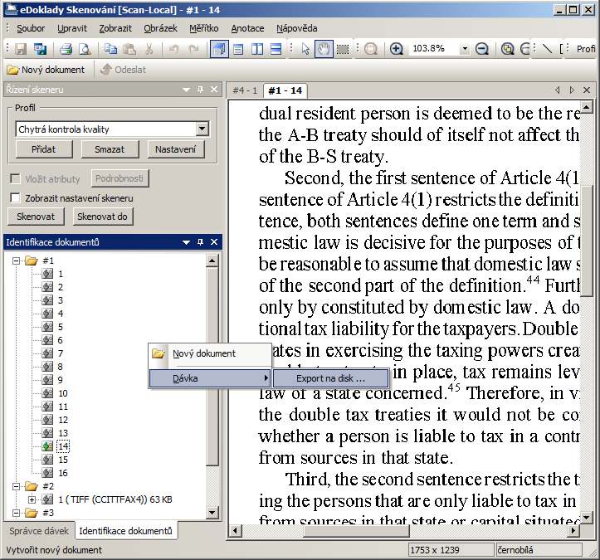Expand the TIFF page under #2
This screenshot has height=560, width=600.
point(32,499)
